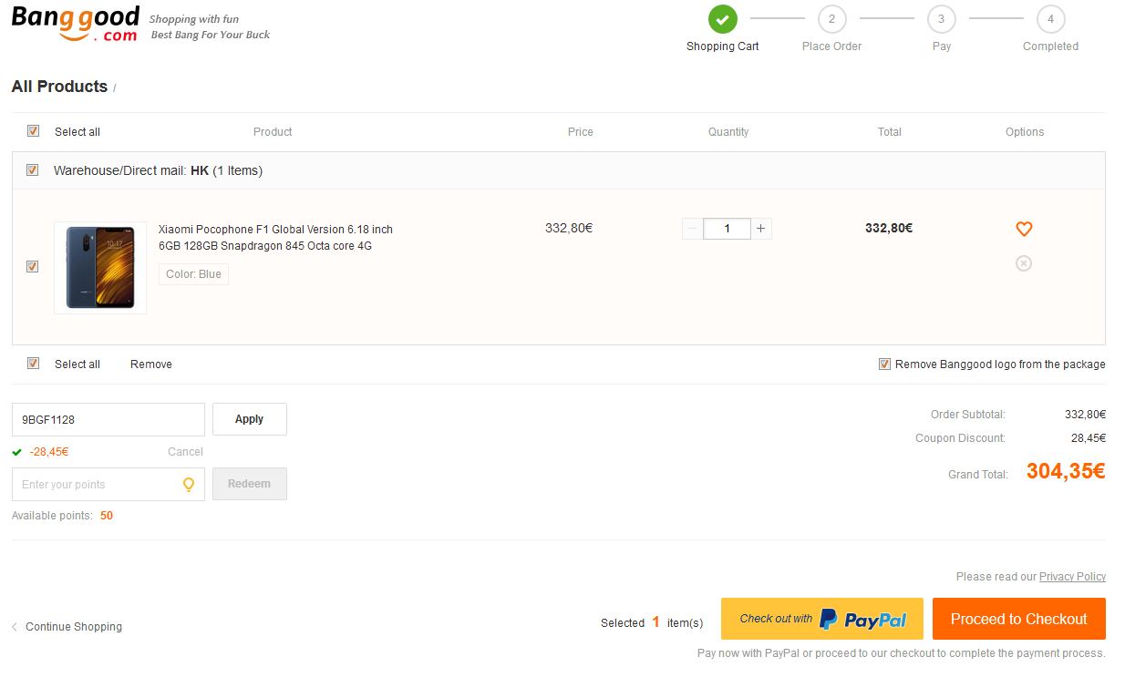This screenshot has height=698, width=1125.
Task: Click the Coupon Discount 28,45€ value
Action: click(1089, 438)
